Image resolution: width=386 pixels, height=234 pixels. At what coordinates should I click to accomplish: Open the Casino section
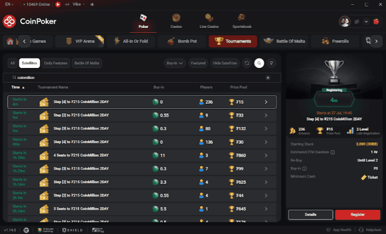[176, 22]
